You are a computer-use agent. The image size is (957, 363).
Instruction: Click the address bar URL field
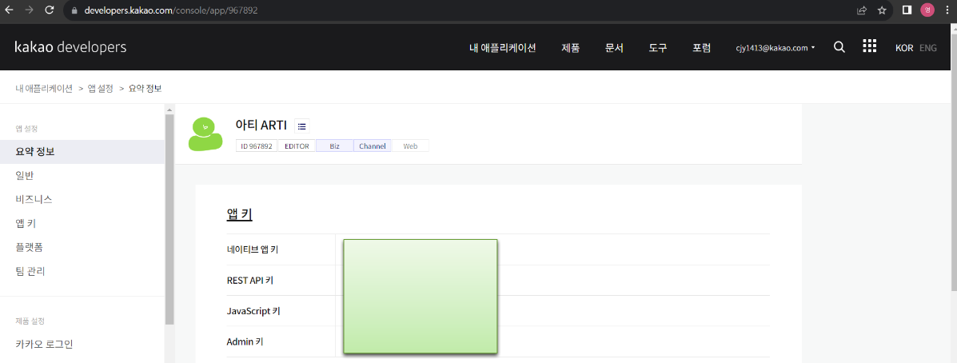coord(458,10)
